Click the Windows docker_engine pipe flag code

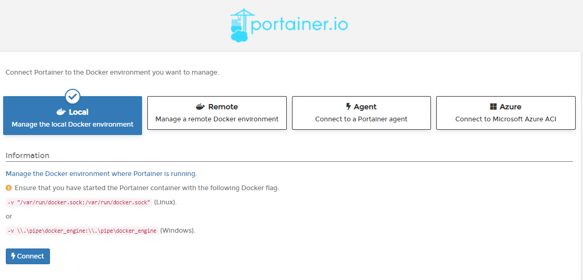(82, 231)
